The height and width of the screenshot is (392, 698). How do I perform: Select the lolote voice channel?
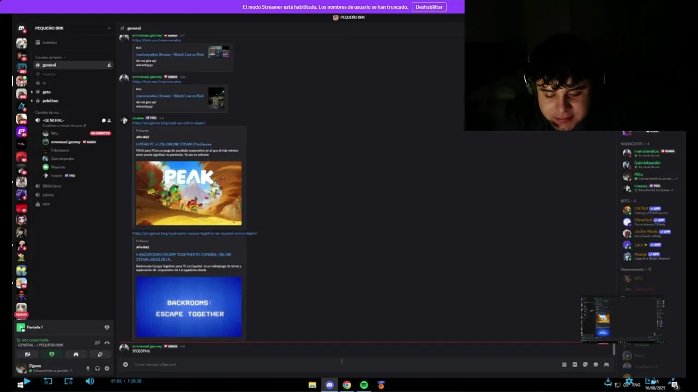[48, 194]
